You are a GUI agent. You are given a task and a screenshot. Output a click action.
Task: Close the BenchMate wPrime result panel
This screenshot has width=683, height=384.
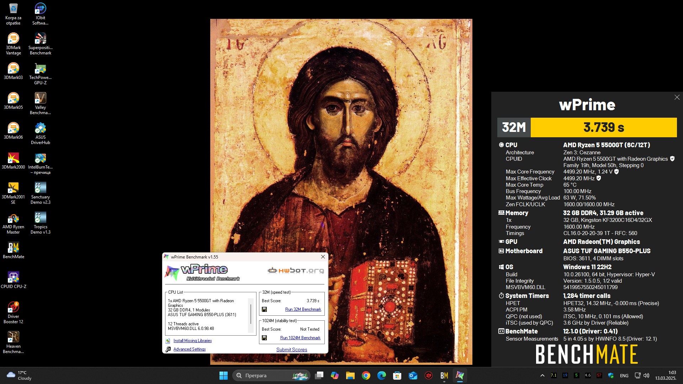click(x=677, y=97)
